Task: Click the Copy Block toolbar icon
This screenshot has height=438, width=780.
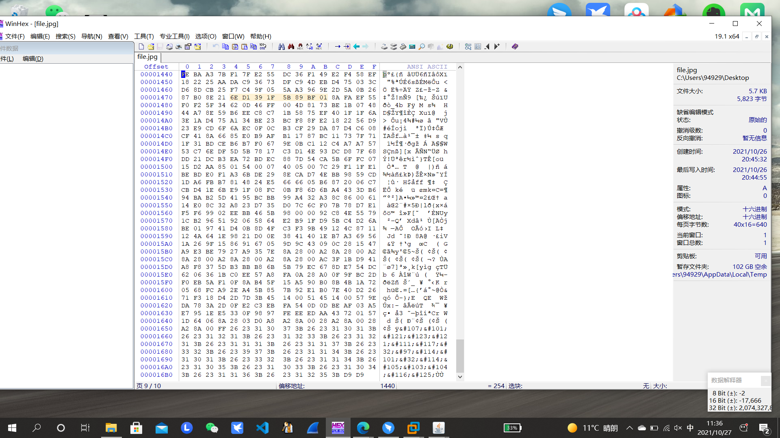Action: tap(225, 47)
